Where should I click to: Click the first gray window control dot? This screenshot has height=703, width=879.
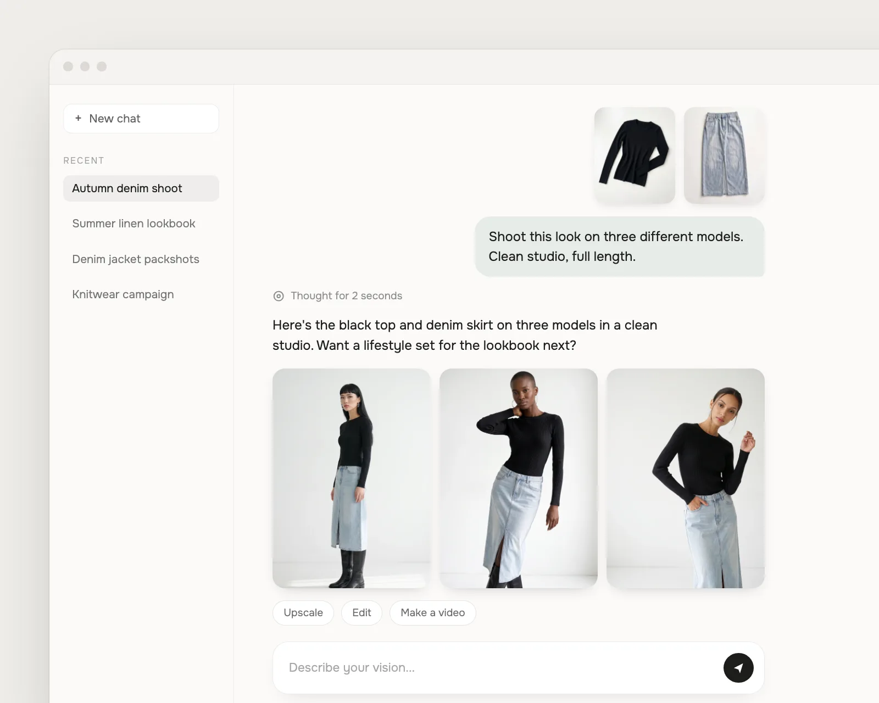tap(68, 66)
